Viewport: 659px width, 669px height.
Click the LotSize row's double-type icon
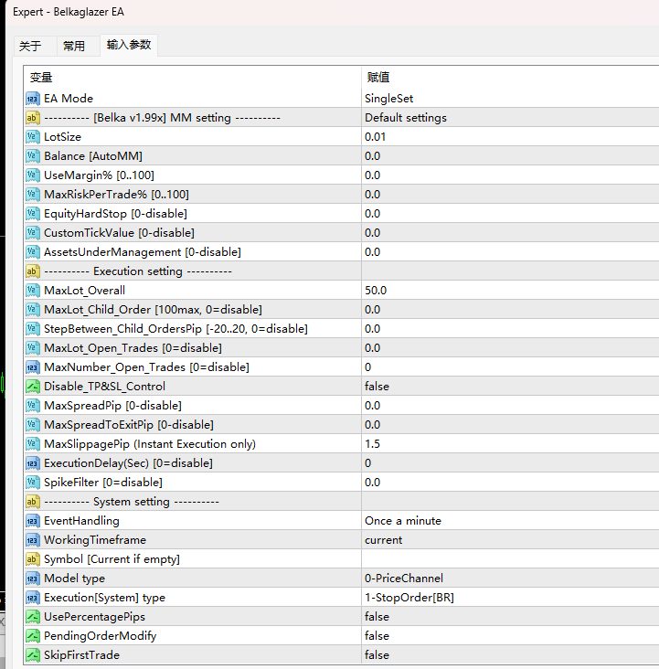[x=32, y=137]
